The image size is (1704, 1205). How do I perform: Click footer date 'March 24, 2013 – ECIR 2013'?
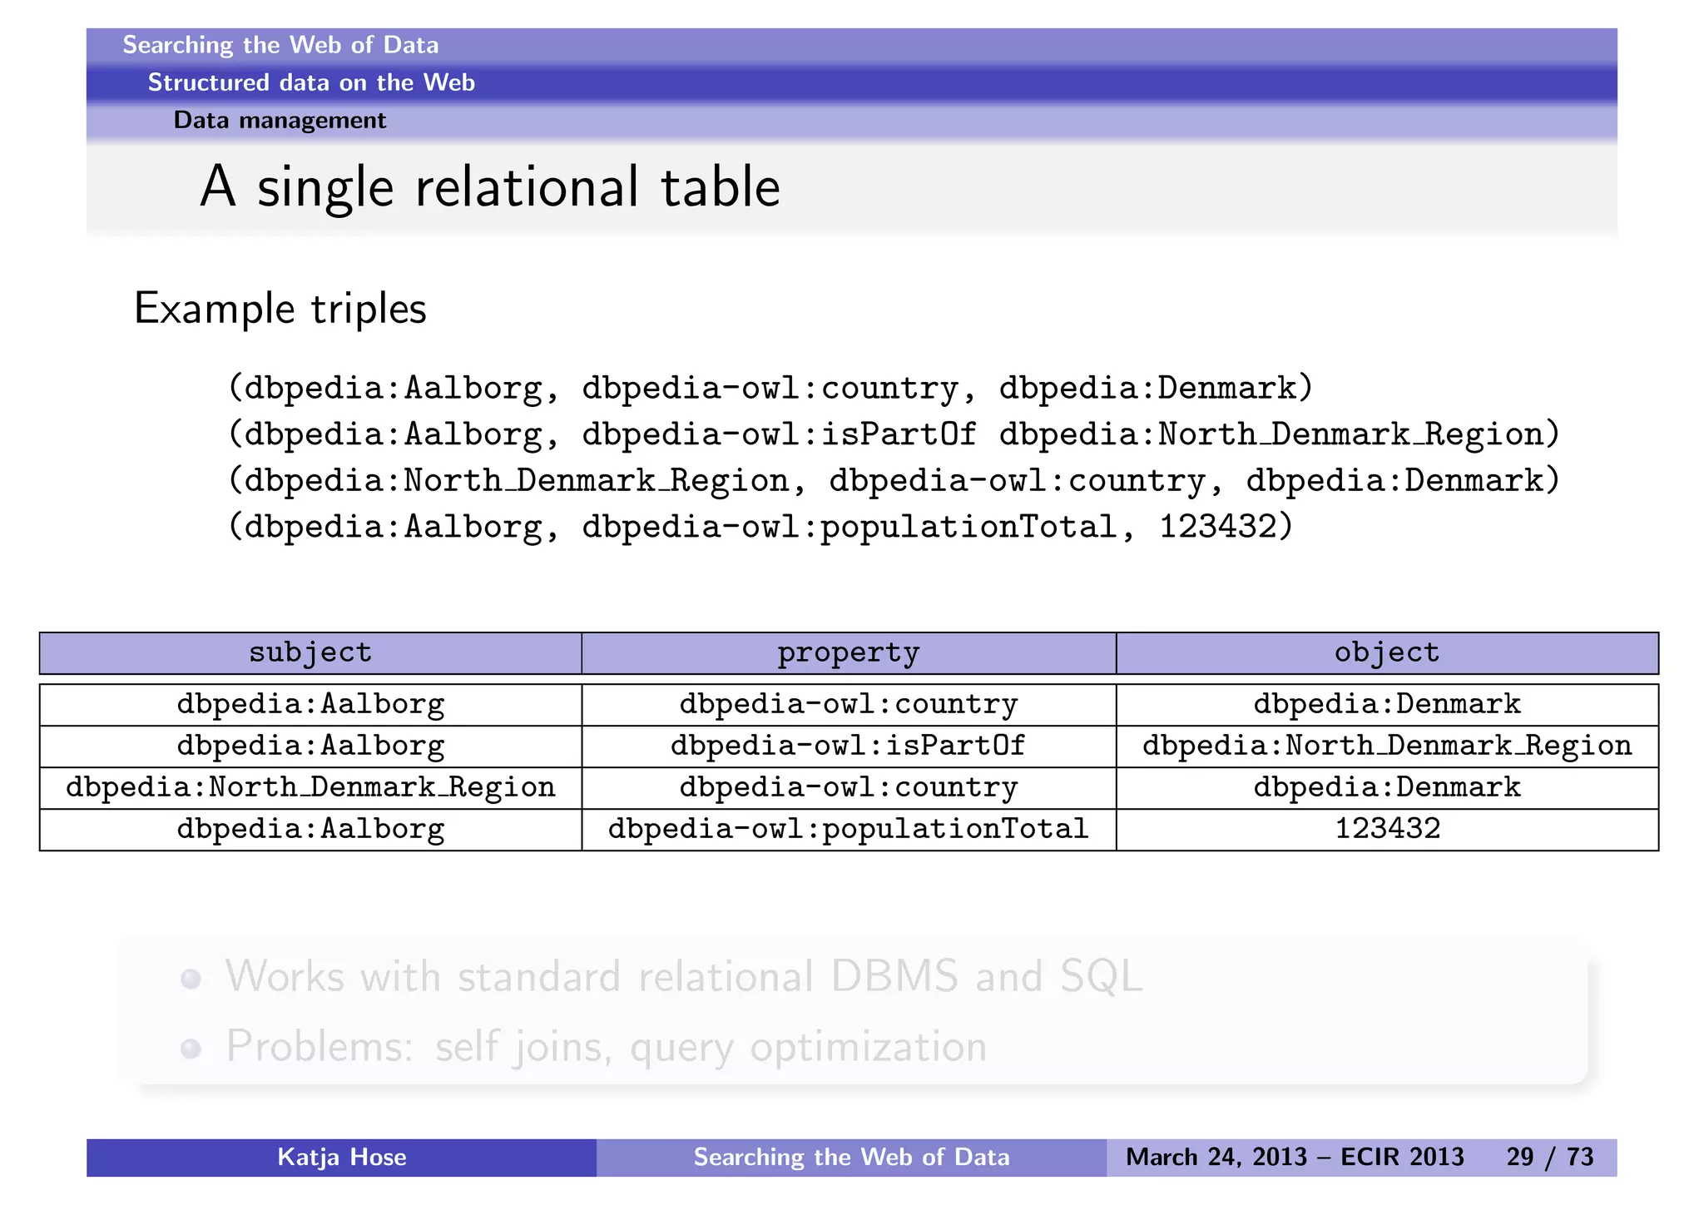click(x=1295, y=1158)
